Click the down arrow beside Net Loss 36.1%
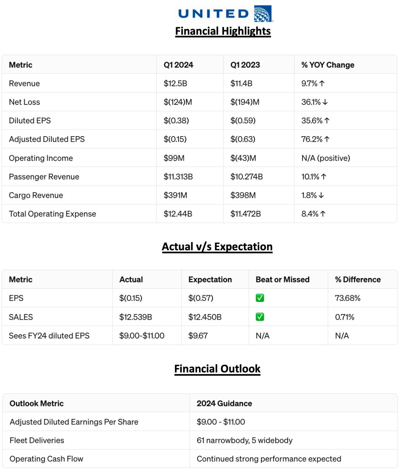The width and height of the screenshot is (400, 471). click(x=325, y=102)
